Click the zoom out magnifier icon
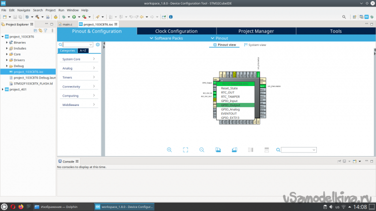Screen dimensions: 376x211 (202, 149)
